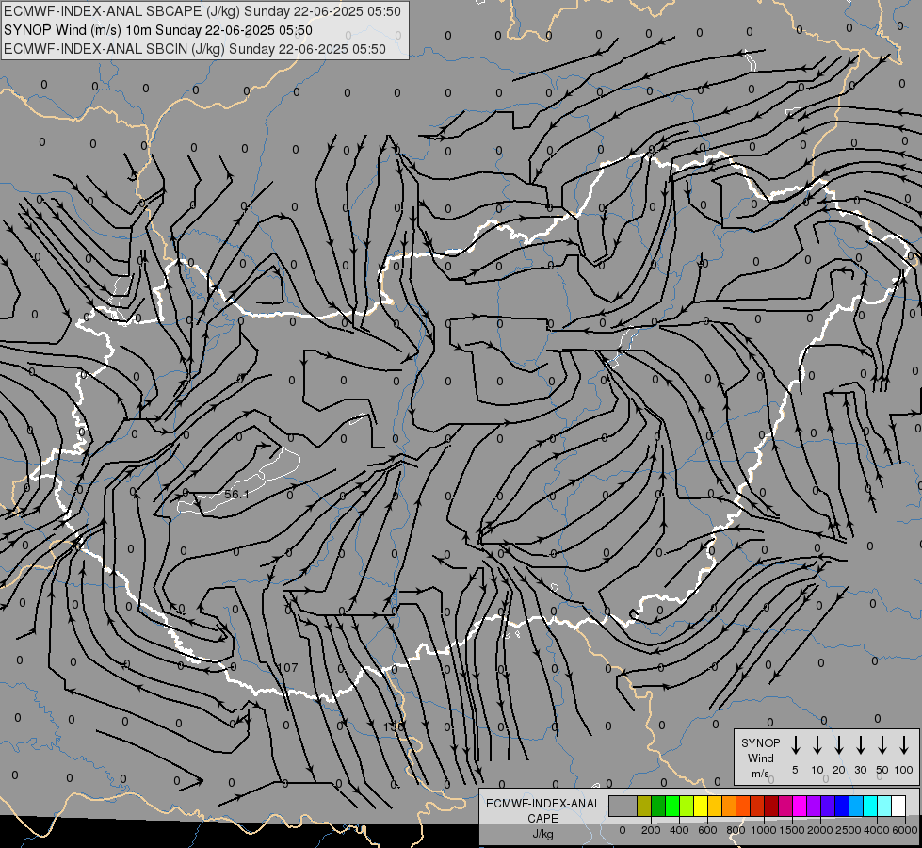The width and height of the screenshot is (922, 848).
Task: Click the CAPE label in color legend
Action: click(542, 819)
